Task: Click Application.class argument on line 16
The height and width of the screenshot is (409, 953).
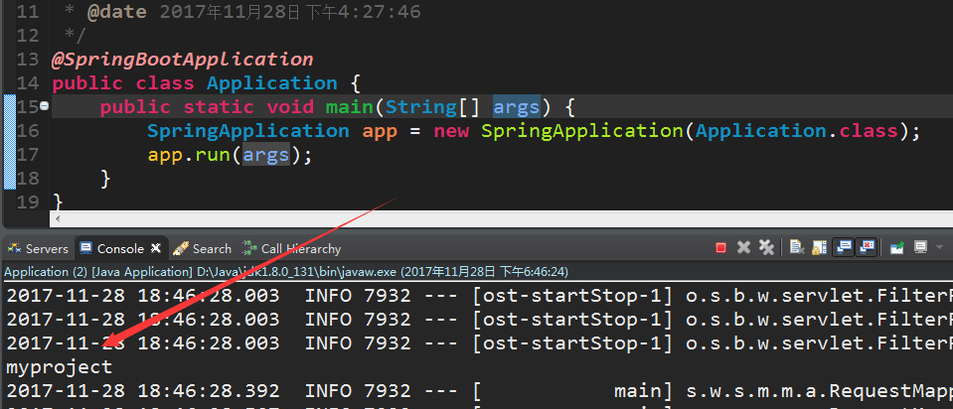Action: [797, 131]
